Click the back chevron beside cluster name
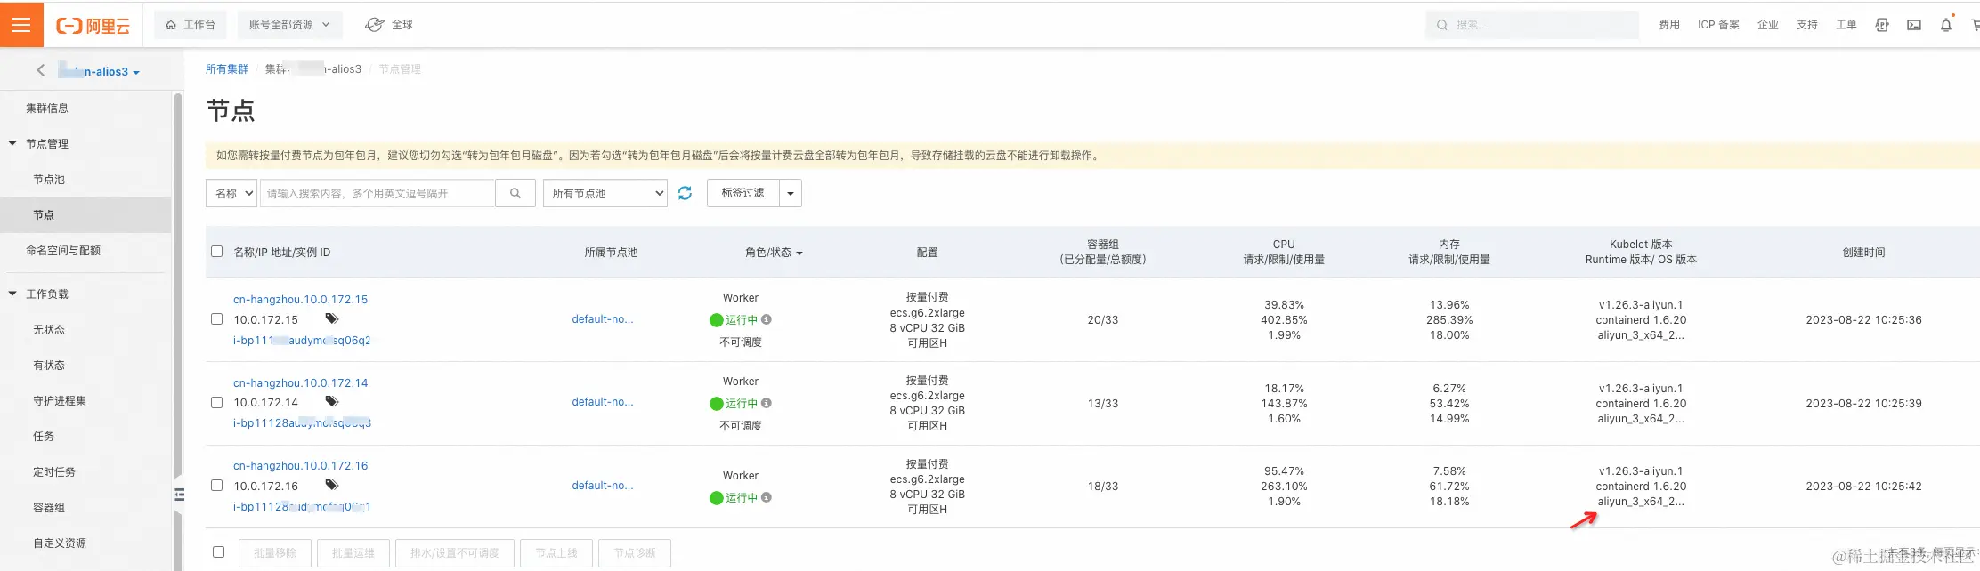The image size is (1980, 571). pos(40,70)
